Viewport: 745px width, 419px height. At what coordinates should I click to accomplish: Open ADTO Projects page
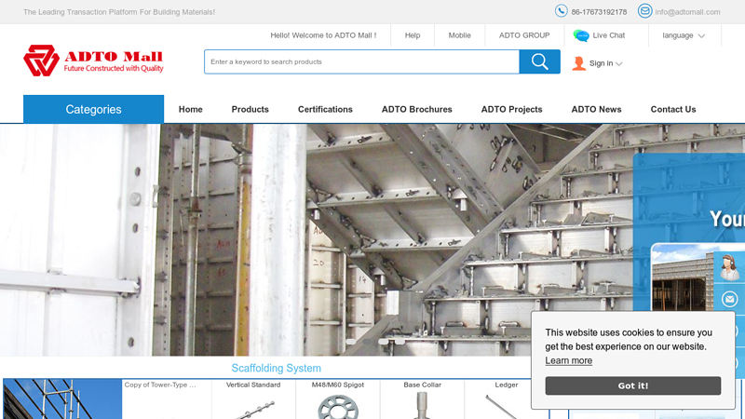pos(511,109)
